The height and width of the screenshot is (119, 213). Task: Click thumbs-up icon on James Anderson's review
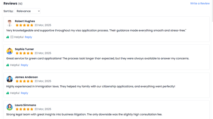coord(8,93)
